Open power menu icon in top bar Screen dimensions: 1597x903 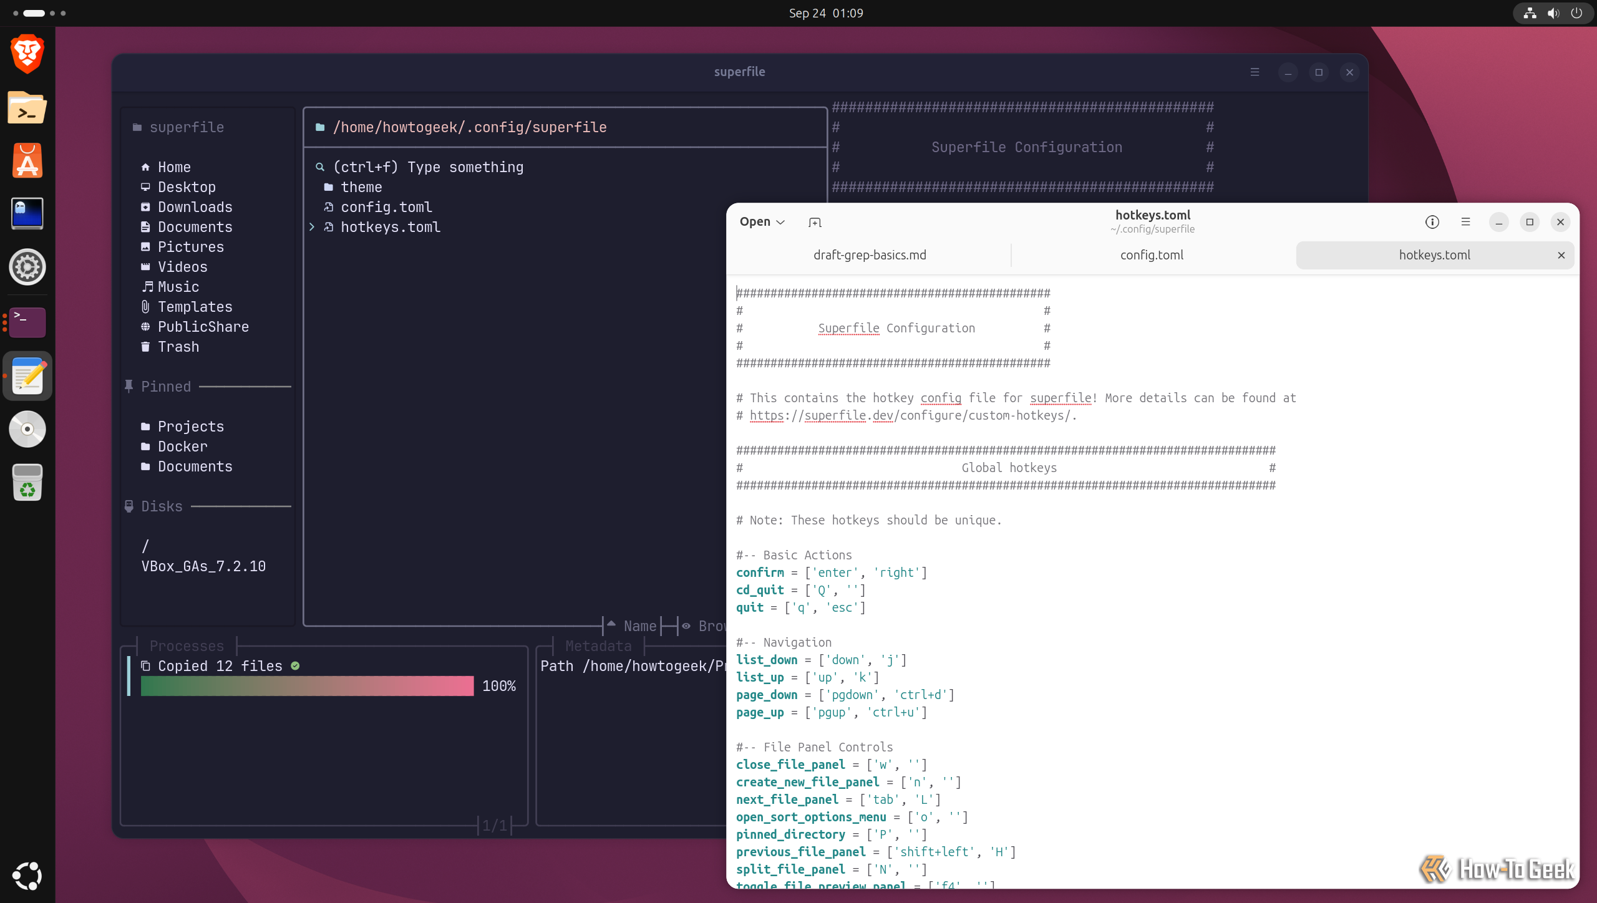click(x=1576, y=13)
